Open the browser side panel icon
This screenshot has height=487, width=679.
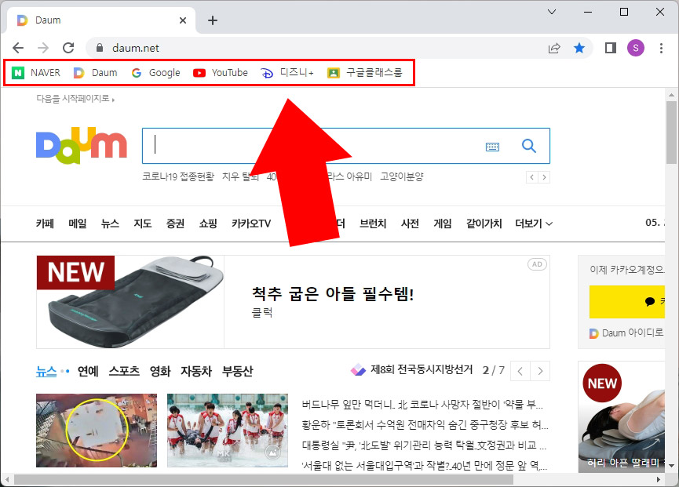610,47
